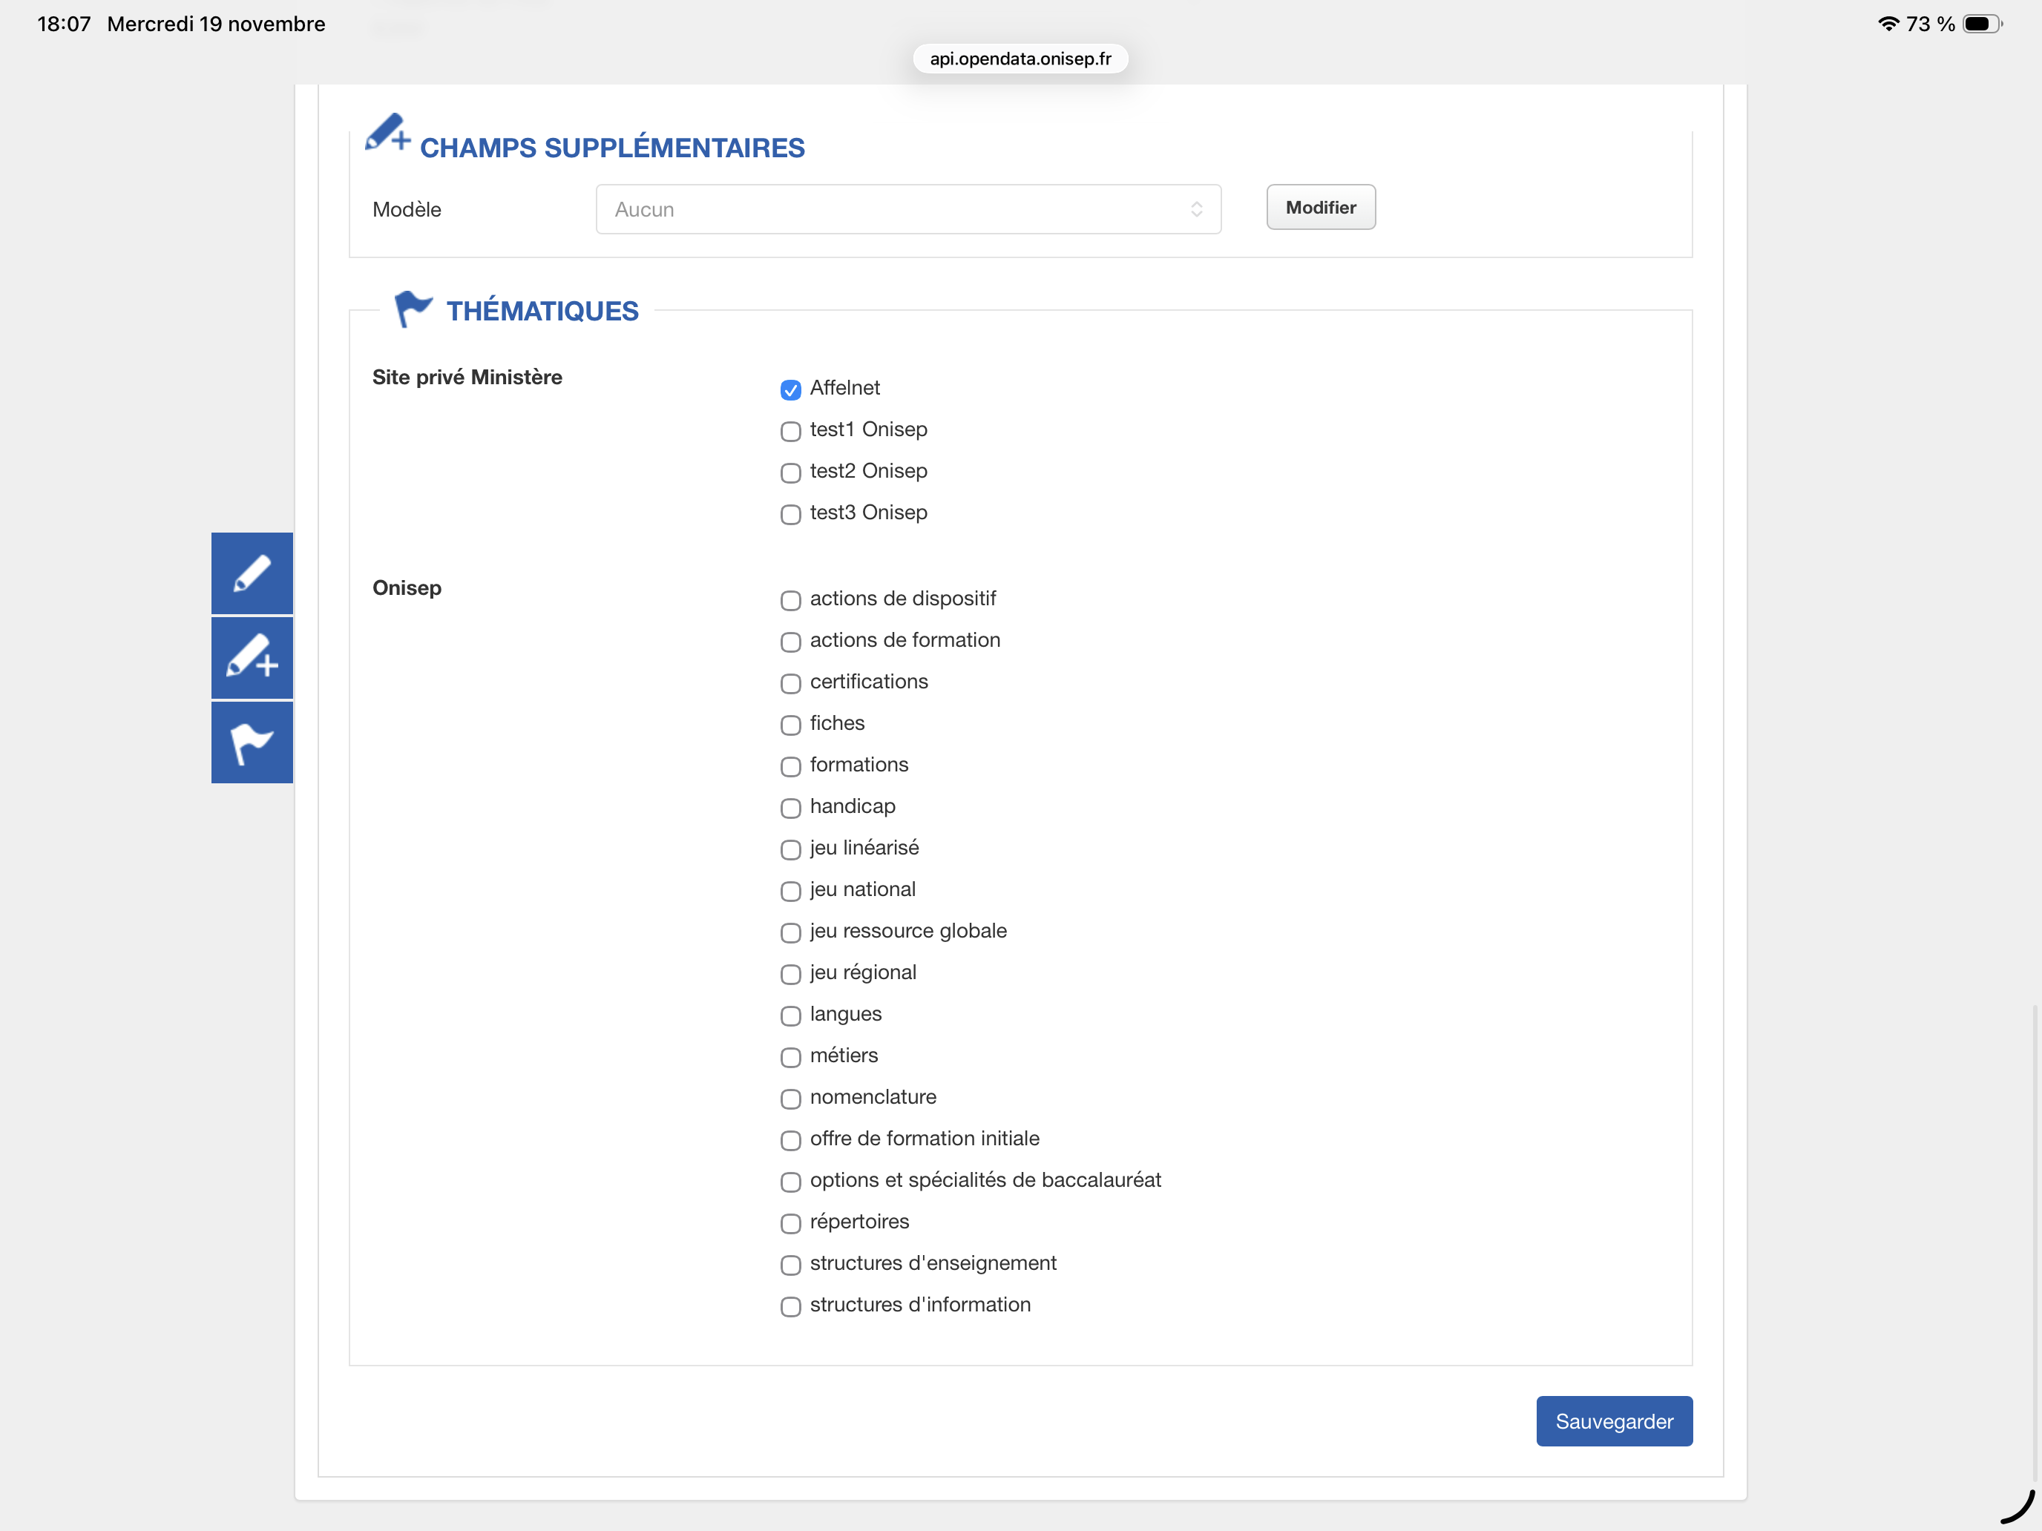Tick the métiers checkbox
The image size is (2042, 1531).
pyautogui.click(x=790, y=1057)
